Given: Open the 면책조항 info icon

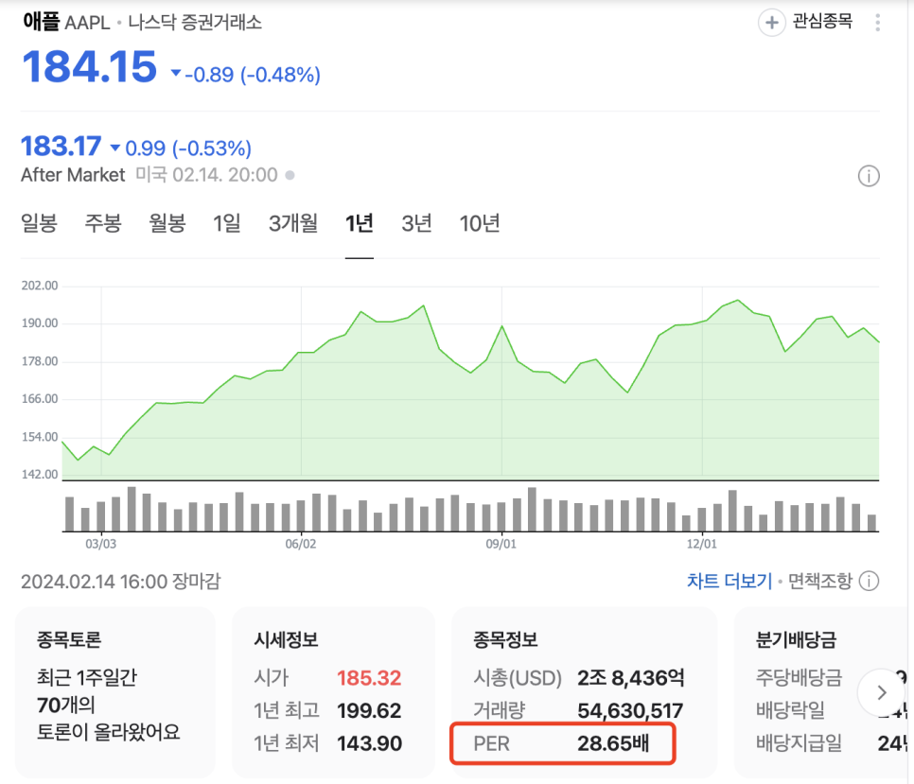Looking at the screenshot, I should pyautogui.click(x=870, y=582).
